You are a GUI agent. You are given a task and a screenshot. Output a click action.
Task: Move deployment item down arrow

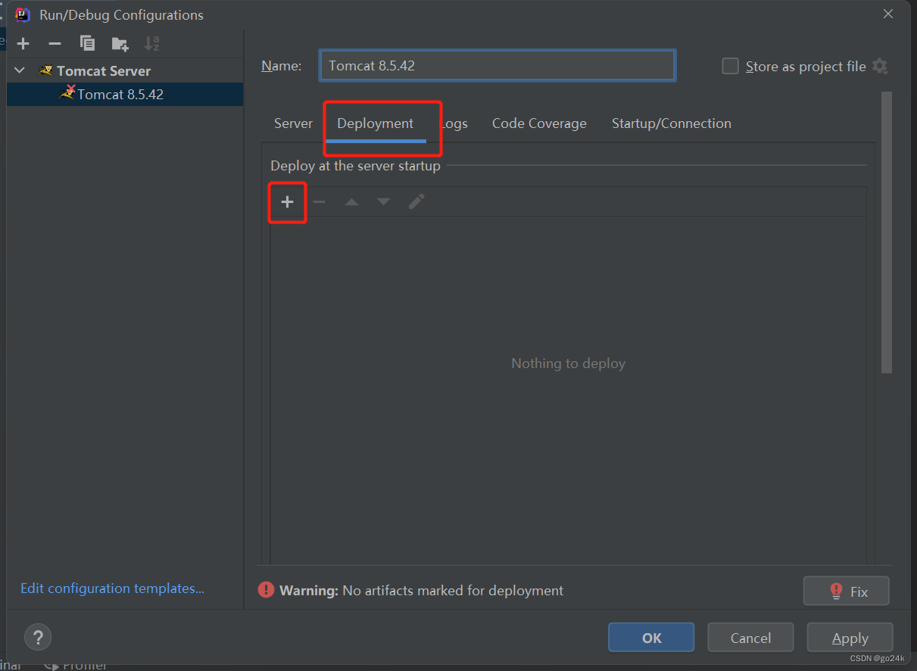384,202
